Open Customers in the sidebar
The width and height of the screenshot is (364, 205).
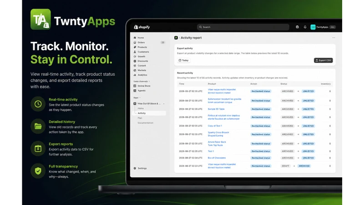143,52
